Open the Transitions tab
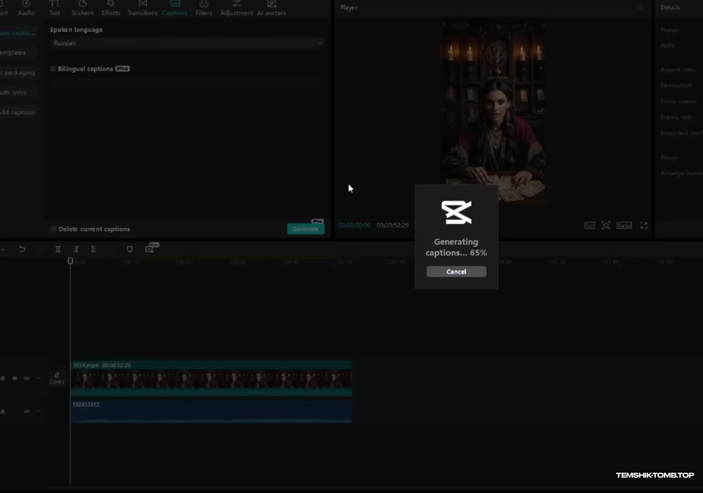Image resolution: width=703 pixels, height=493 pixels. 143,8
